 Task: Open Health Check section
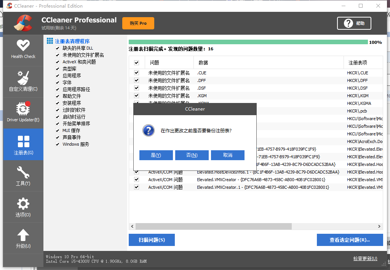(x=23, y=50)
